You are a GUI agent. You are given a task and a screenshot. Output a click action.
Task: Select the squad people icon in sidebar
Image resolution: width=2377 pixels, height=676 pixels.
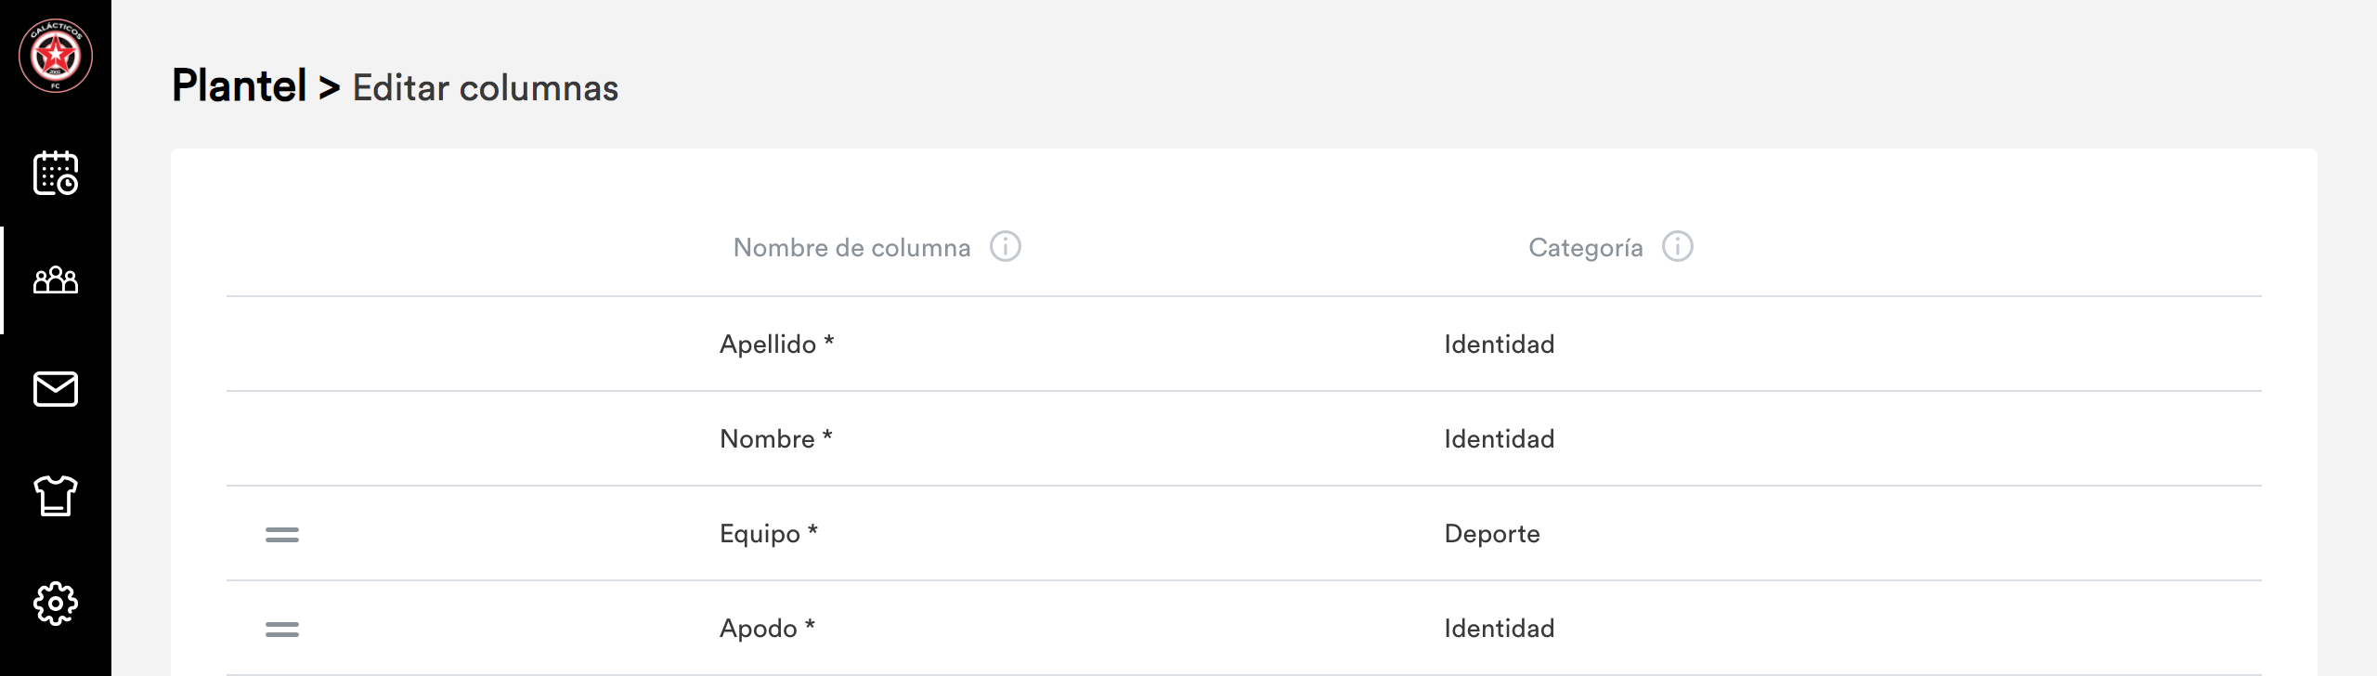(x=56, y=279)
